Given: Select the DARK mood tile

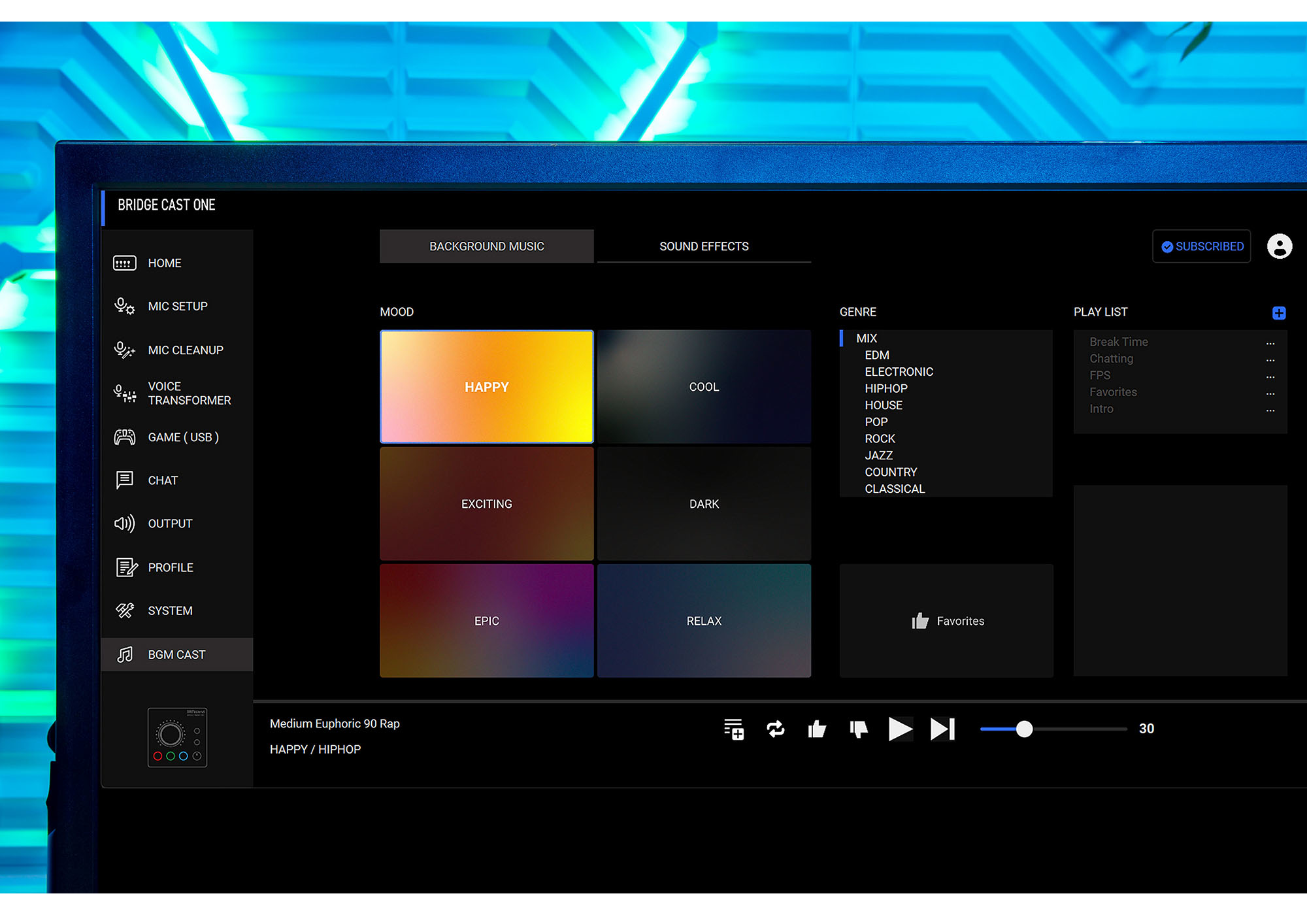Looking at the screenshot, I should [704, 504].
